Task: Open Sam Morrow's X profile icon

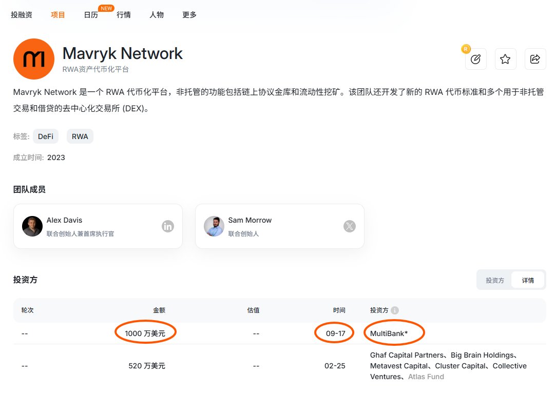Action: pos(349,226)
